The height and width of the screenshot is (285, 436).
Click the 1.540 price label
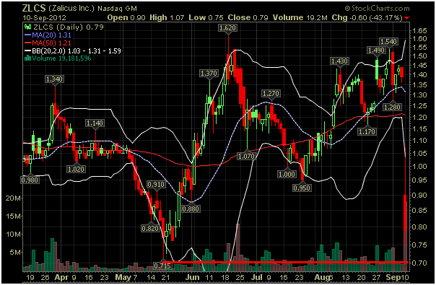(388, 42)
